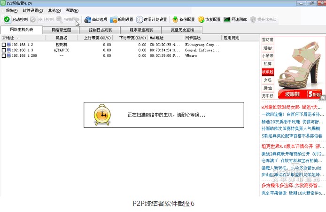Switch to 网络带宽图 tab
Image resolution: width=326 pixels, height=212 pixels.
(61, 30)
